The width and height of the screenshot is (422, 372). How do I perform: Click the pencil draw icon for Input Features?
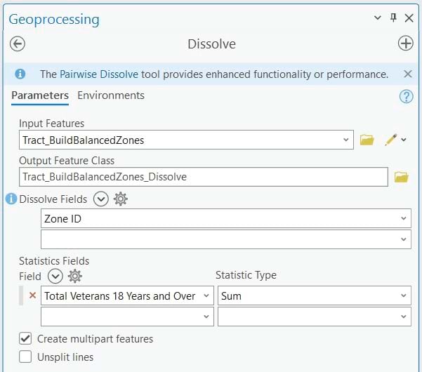391,140
